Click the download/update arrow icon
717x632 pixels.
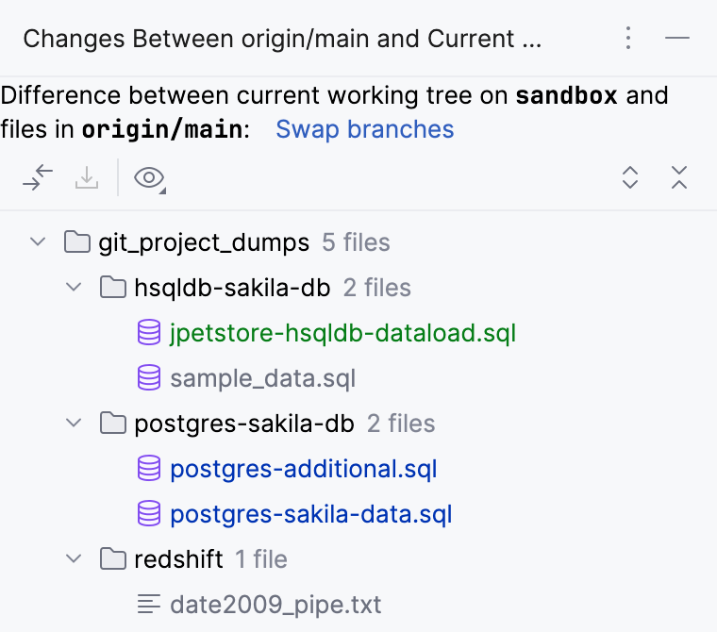click(x=87, y=177)
